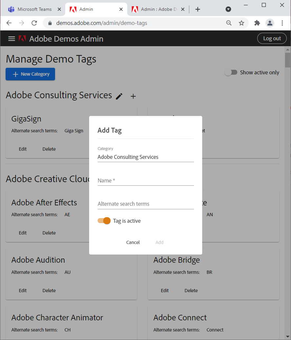Click Edit on Adobe Bridge tag

(165, 291)
